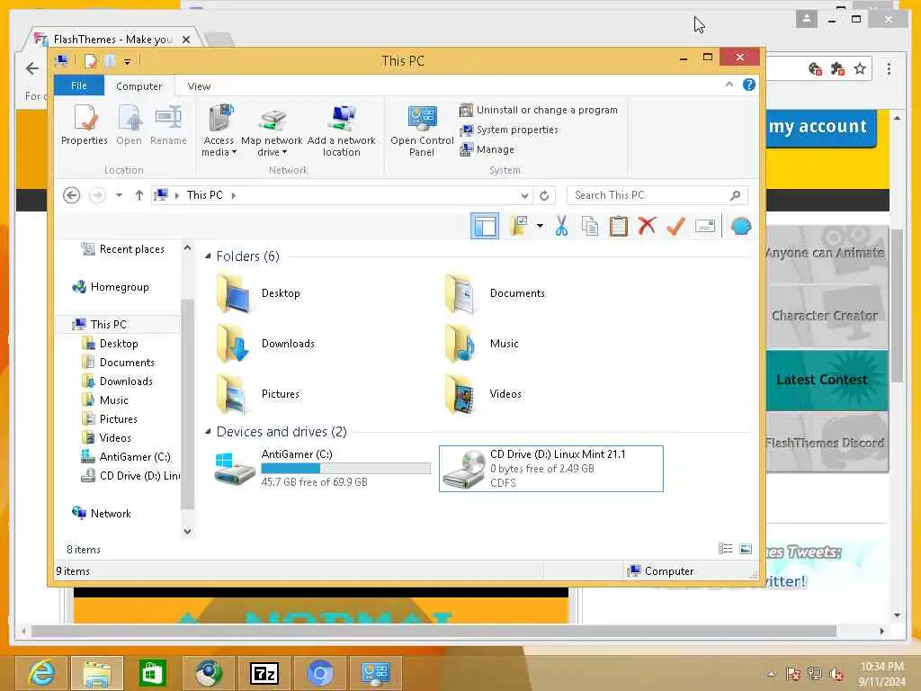Viewport: 921px width, 691px height.
Task: Collapse the Devices and drives group
Action: point(208,432)
